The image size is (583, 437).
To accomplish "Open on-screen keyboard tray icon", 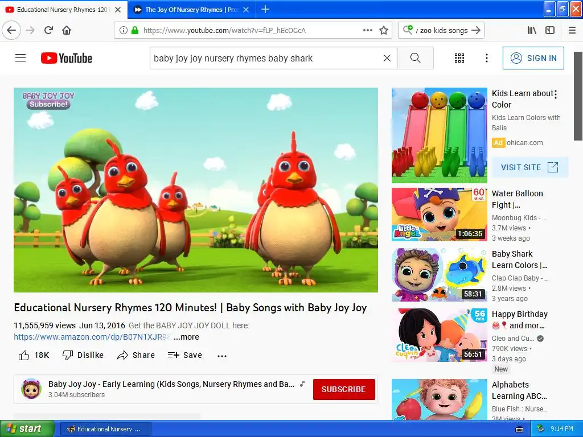I will click(x=519, y=429).
